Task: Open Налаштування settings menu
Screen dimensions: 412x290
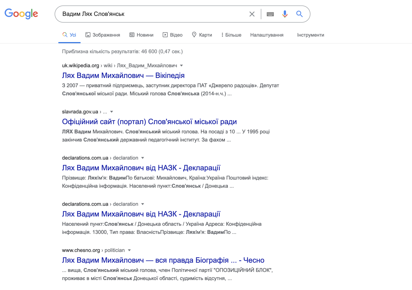Action: (267, 35)
